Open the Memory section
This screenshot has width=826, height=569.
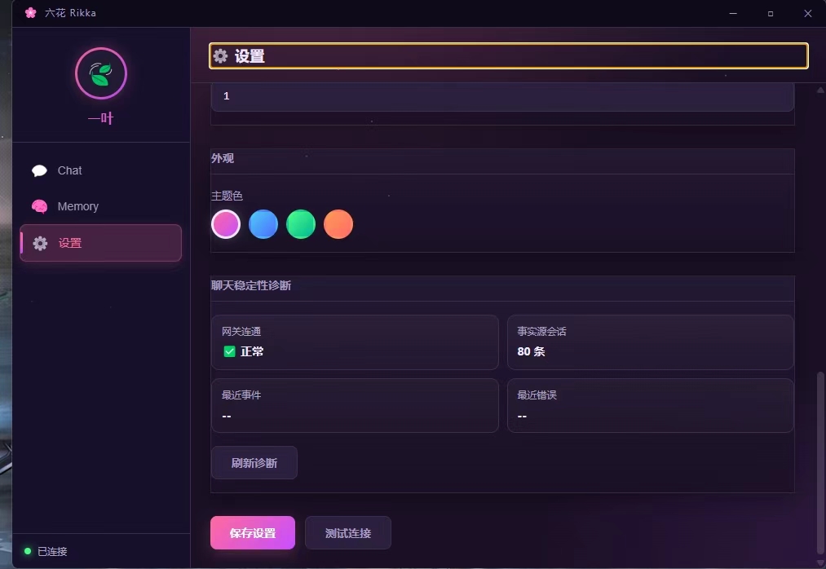pyautogui.click(x=79, y=206)
